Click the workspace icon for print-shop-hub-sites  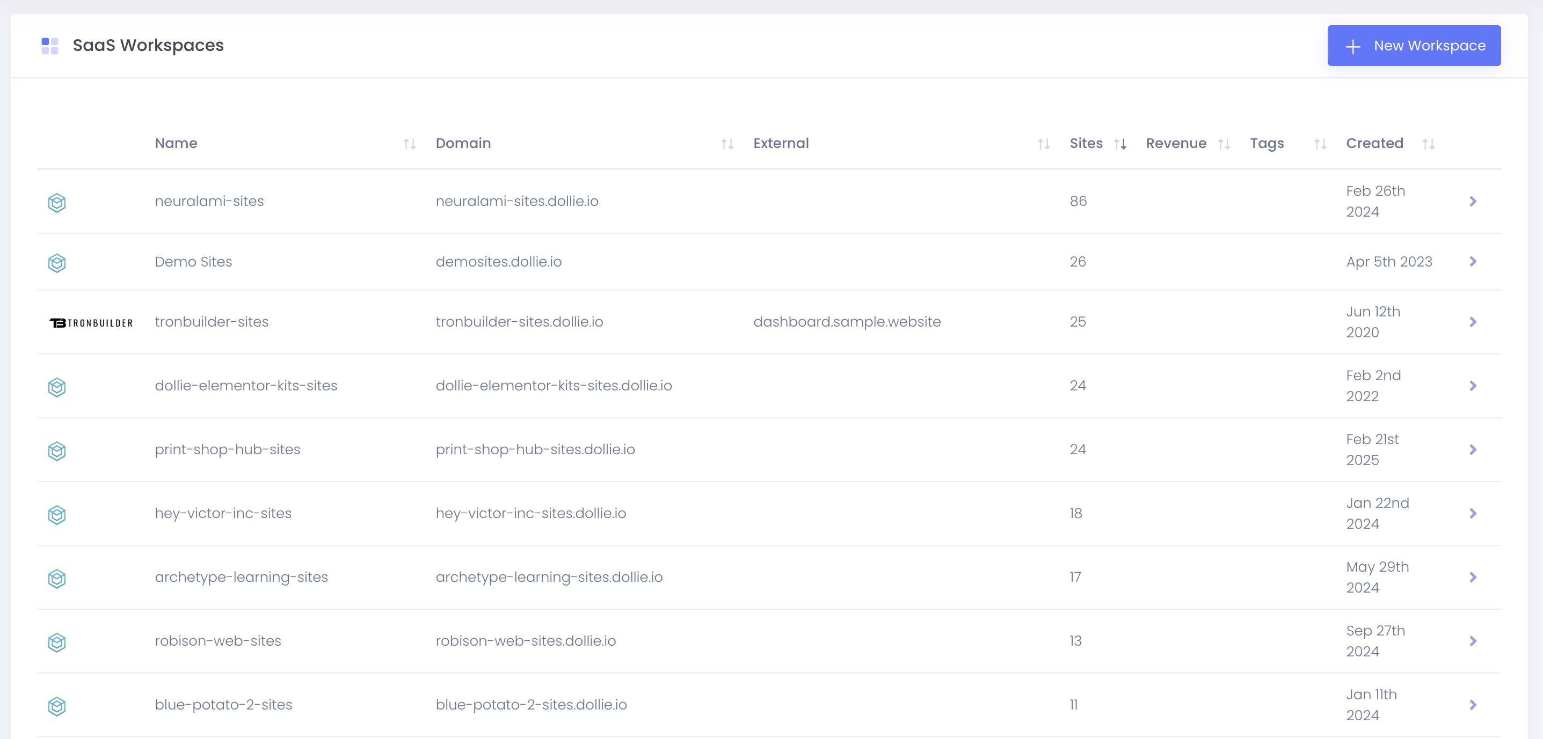click(57, 450)
